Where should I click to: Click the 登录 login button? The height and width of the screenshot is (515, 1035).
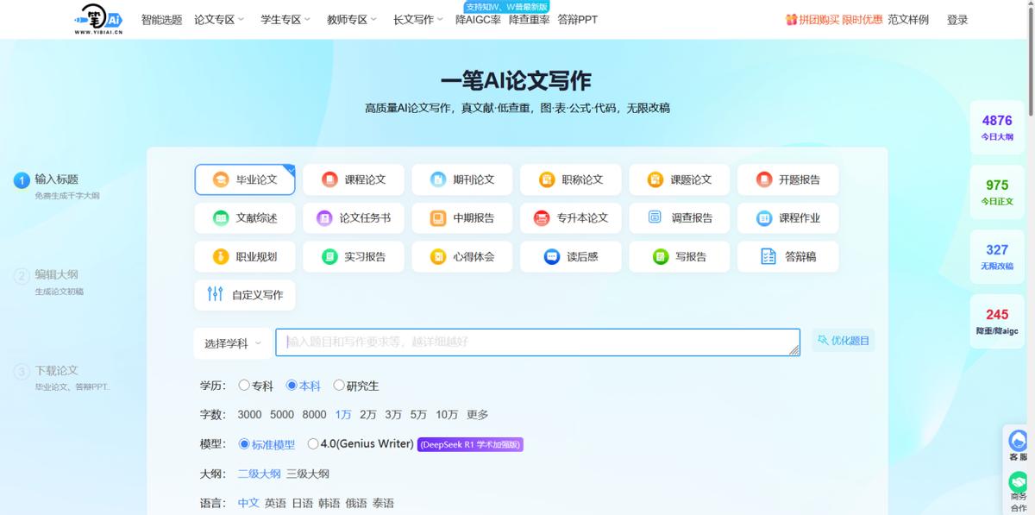959,19
